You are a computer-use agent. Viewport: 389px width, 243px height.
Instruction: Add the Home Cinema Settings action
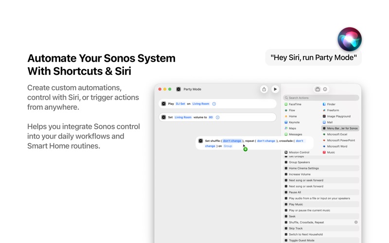click(321, 168)
